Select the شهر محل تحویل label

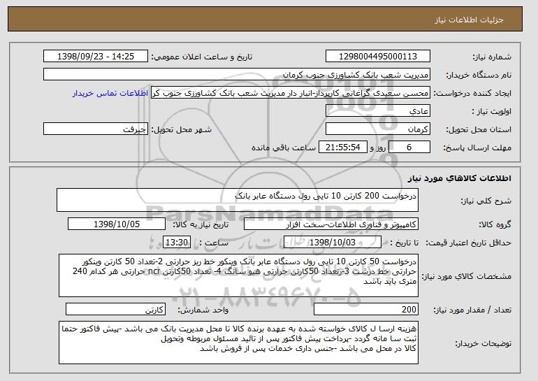(182, 129)
